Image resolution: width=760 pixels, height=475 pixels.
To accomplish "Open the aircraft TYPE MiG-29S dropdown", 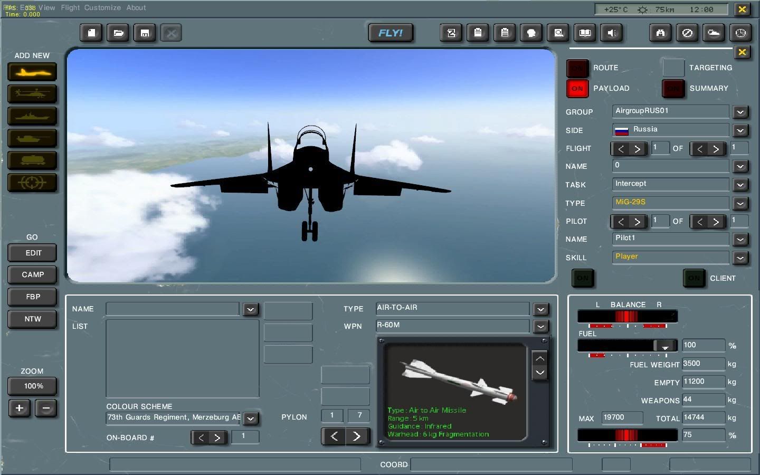I will click(x=740, y=203).
